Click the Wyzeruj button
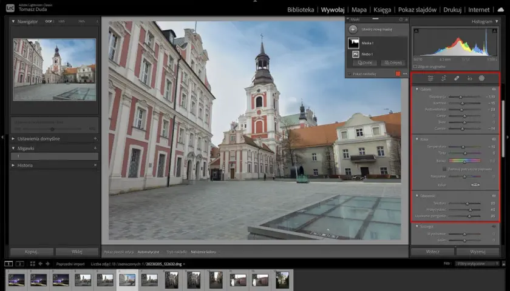The height and width of the screenshot is (291, 510). (478, 252)
